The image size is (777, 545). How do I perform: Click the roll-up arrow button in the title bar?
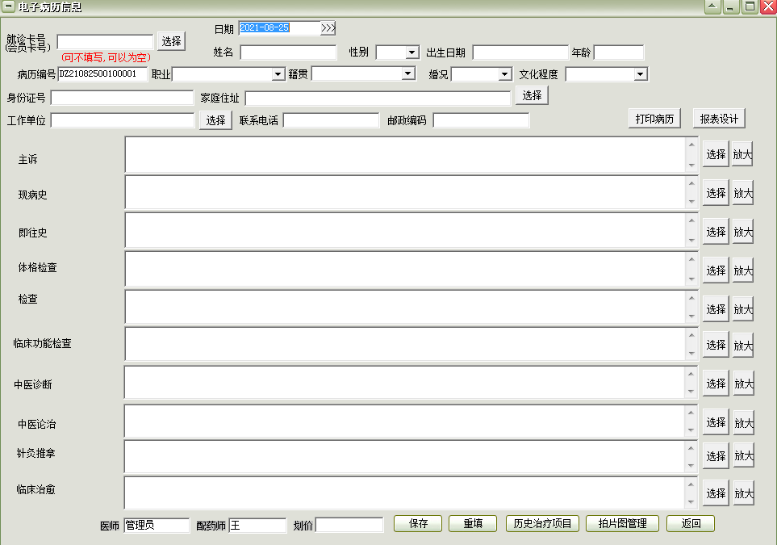tap(712, 6)
